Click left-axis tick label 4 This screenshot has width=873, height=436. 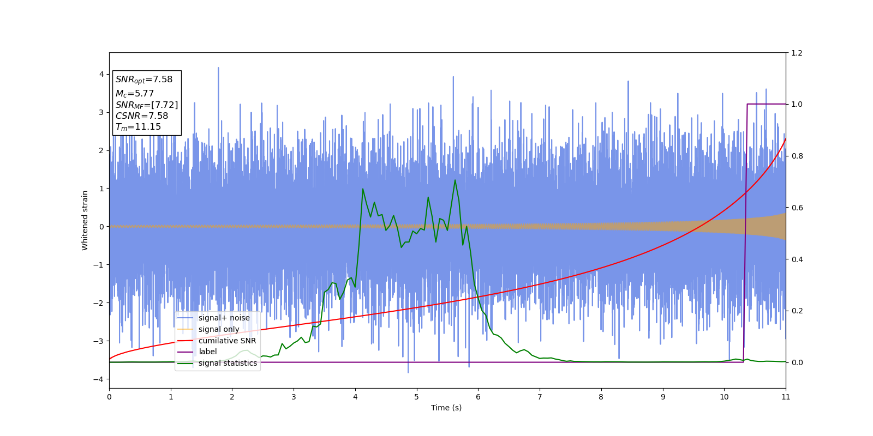coord(101,74)
